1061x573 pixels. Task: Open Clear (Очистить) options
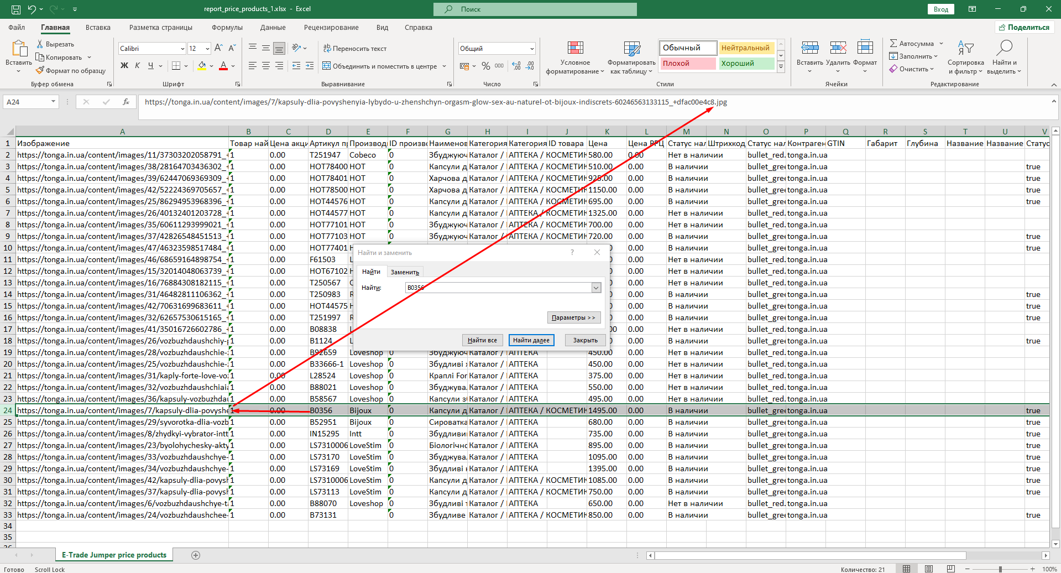pyautogui.click(x=912, y=69)
